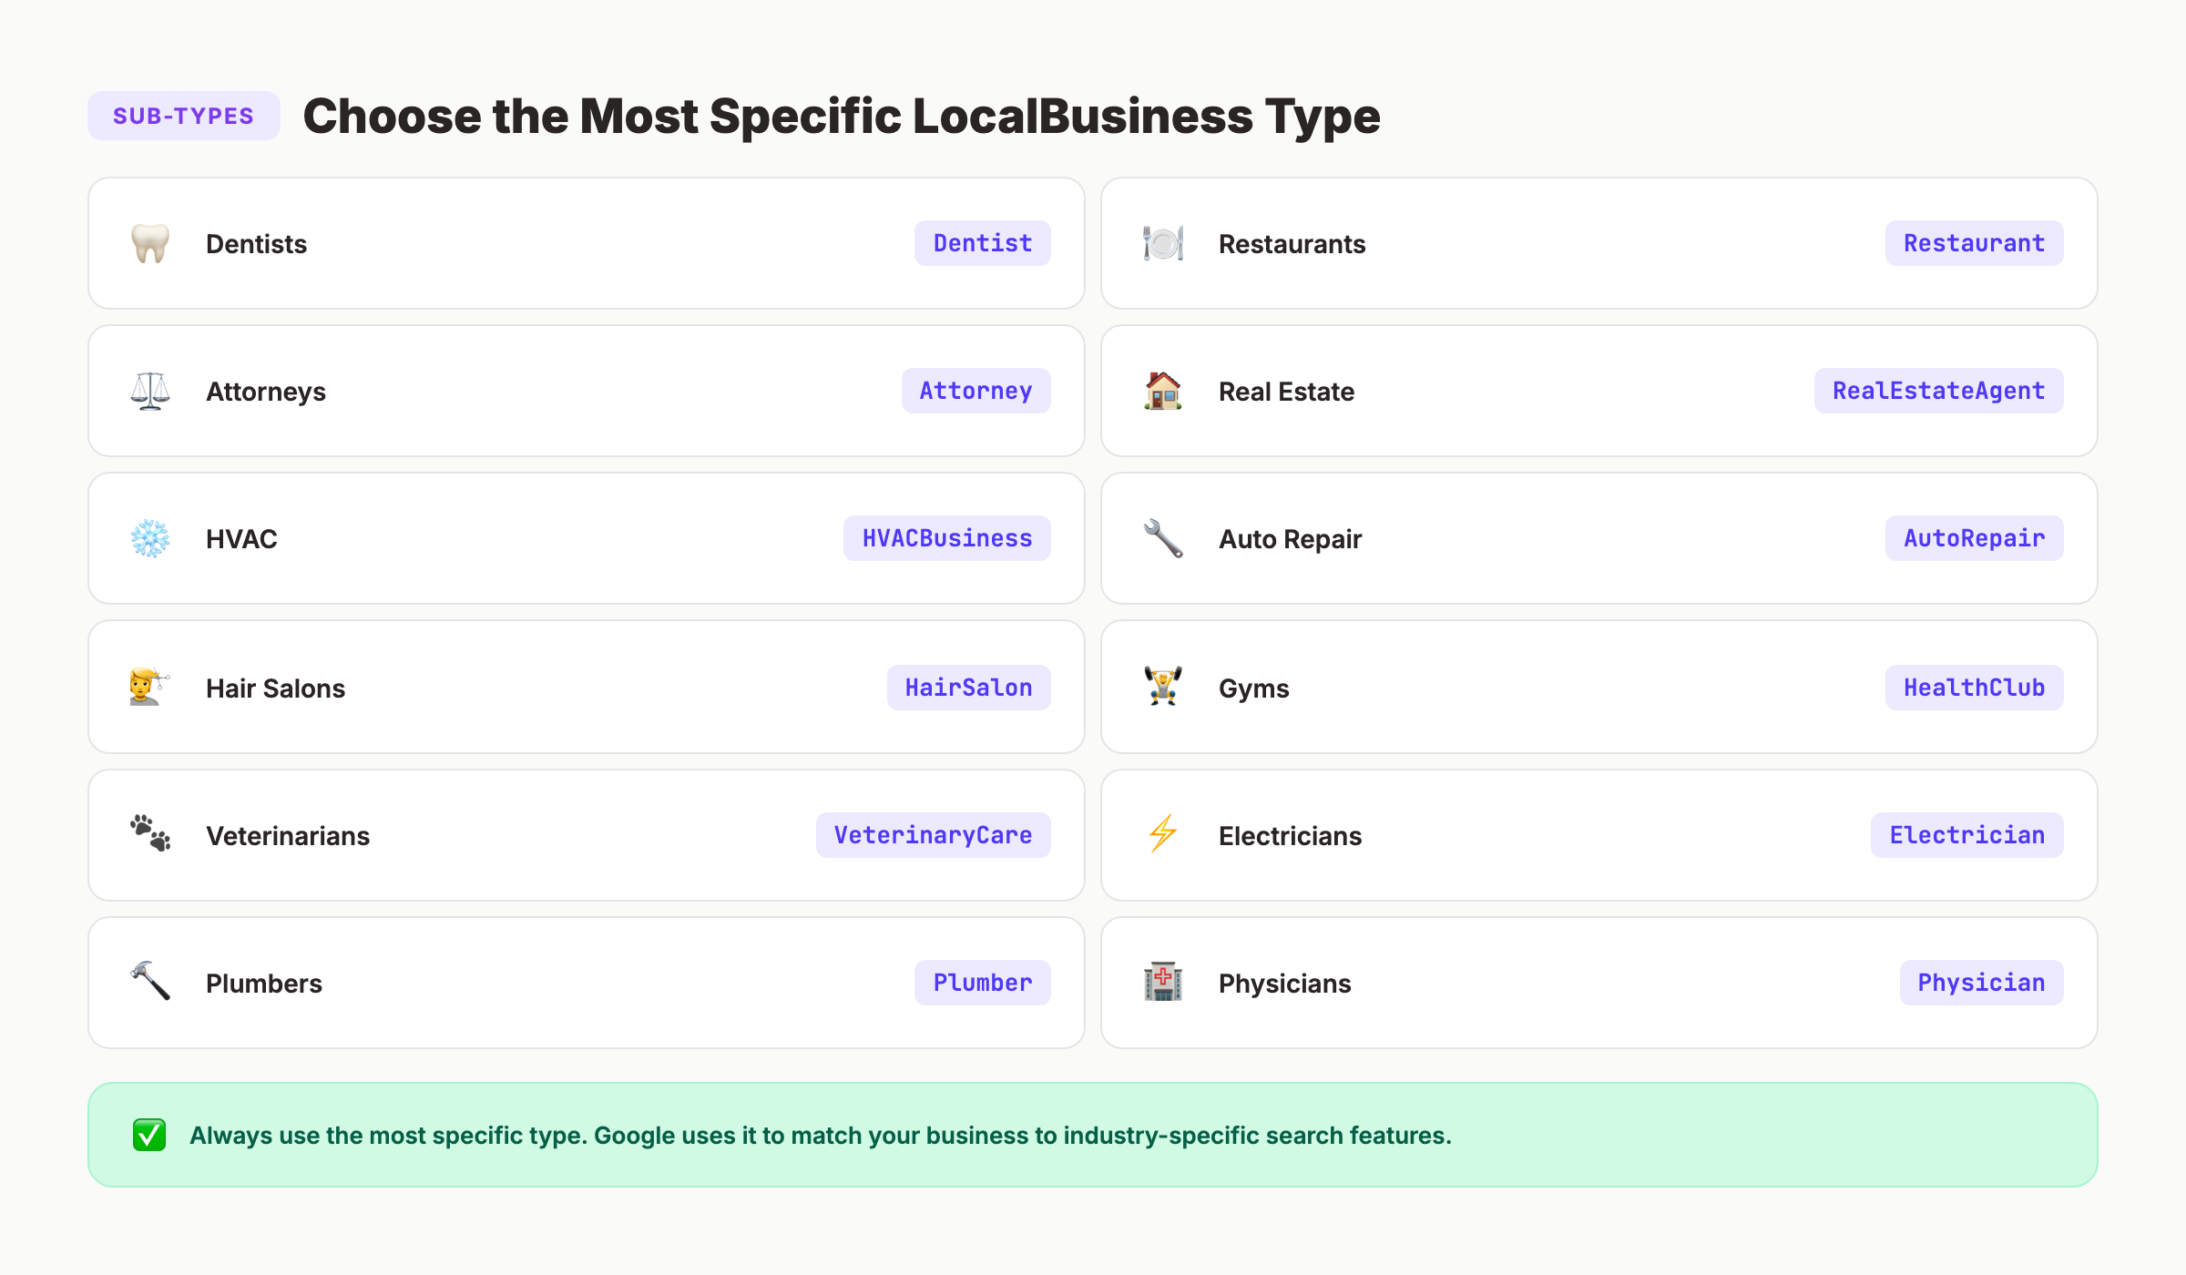Click the weightlifter icon beside Gyms
Viewport: 2186px width, 1275px height.
pyautogui.click(x=1162, y=688)
